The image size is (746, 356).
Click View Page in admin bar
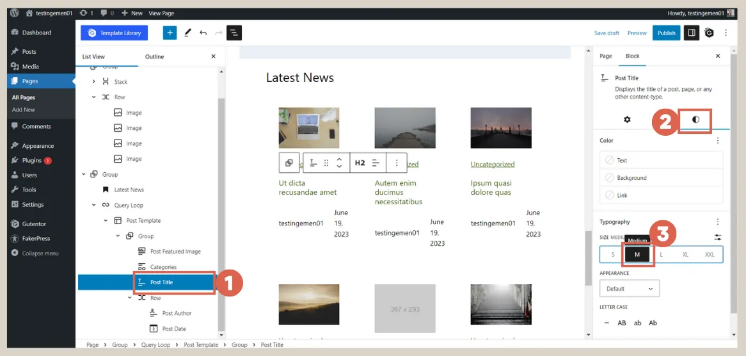(161, 13)
